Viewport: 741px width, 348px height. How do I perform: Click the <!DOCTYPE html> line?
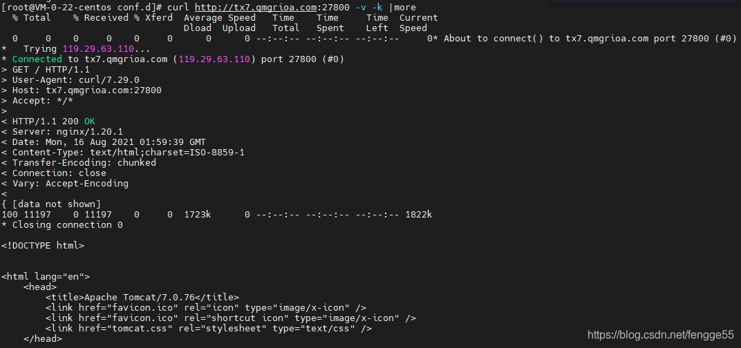coord(43,246)
